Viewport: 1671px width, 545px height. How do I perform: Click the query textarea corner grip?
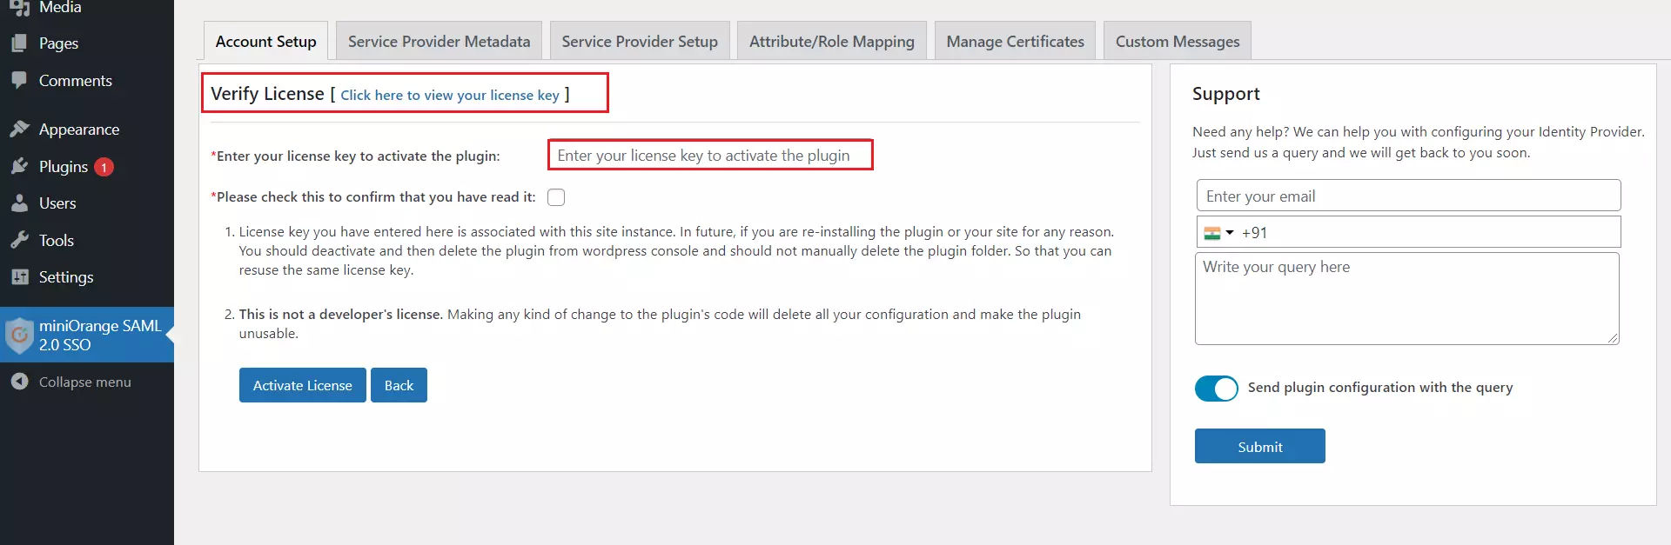point(1613,338)
